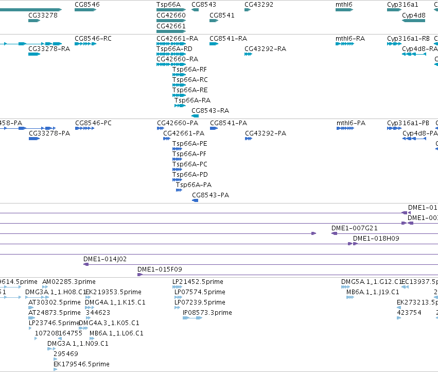Image resolution: width=438 pixels, height=372 pixels.
Task: Select protein CG8543-PA
Action: [195, 200]
